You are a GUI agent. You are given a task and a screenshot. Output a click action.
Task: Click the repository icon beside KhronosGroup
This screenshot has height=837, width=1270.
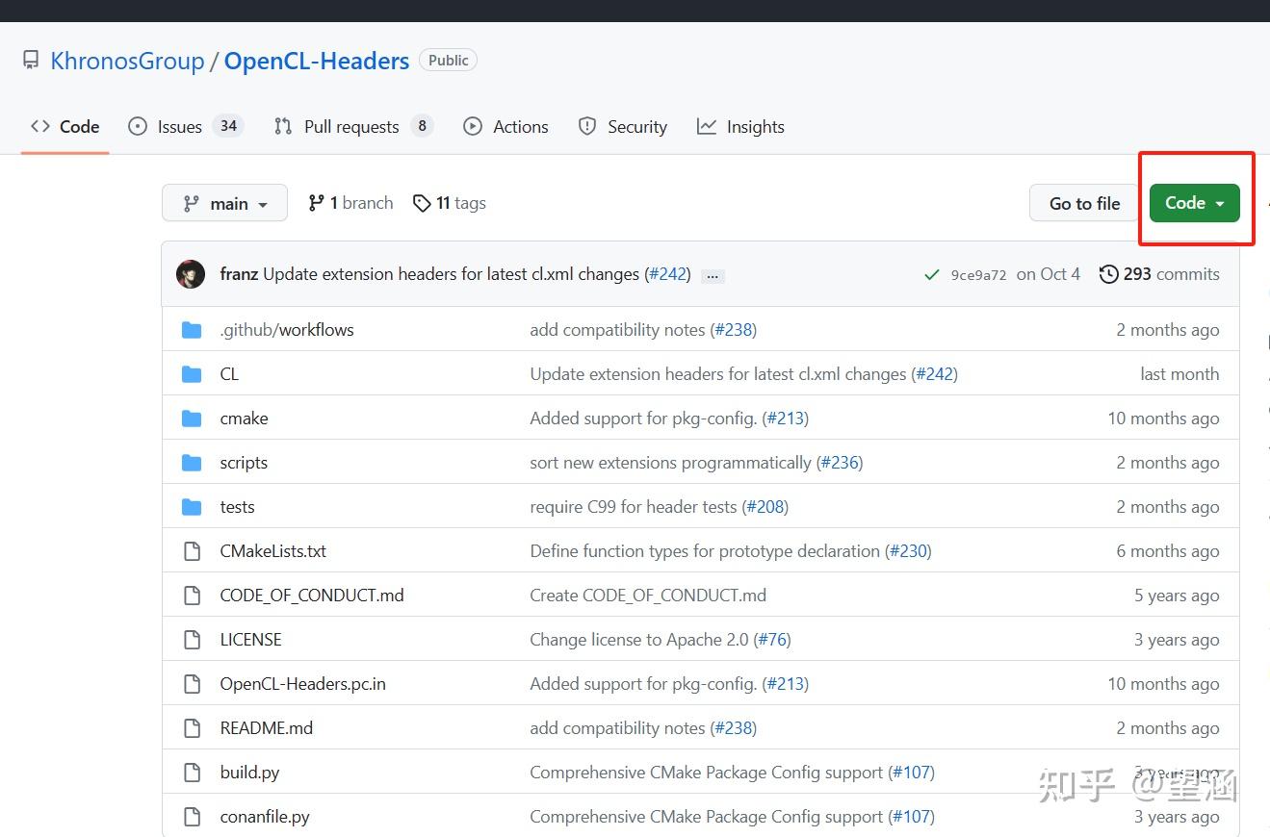click(31, 61)
